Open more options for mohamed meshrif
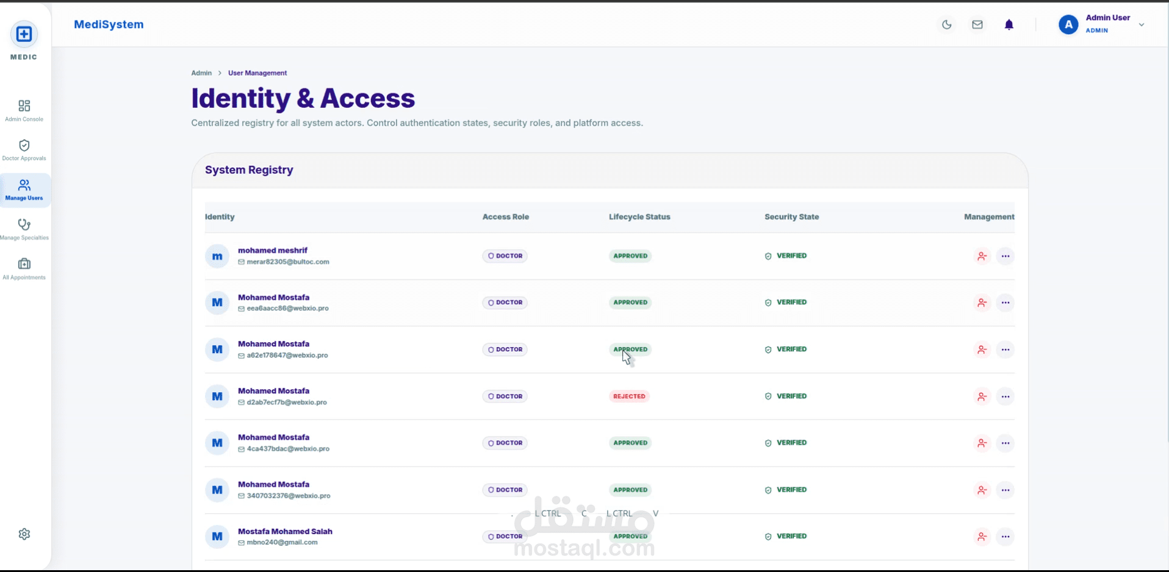The height and width of the screenshot is (572, 1169). 1005,256
